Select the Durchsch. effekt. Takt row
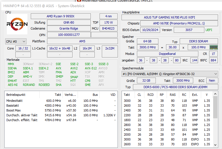This screenshot has width=222, height=149. tap(61, 120)
